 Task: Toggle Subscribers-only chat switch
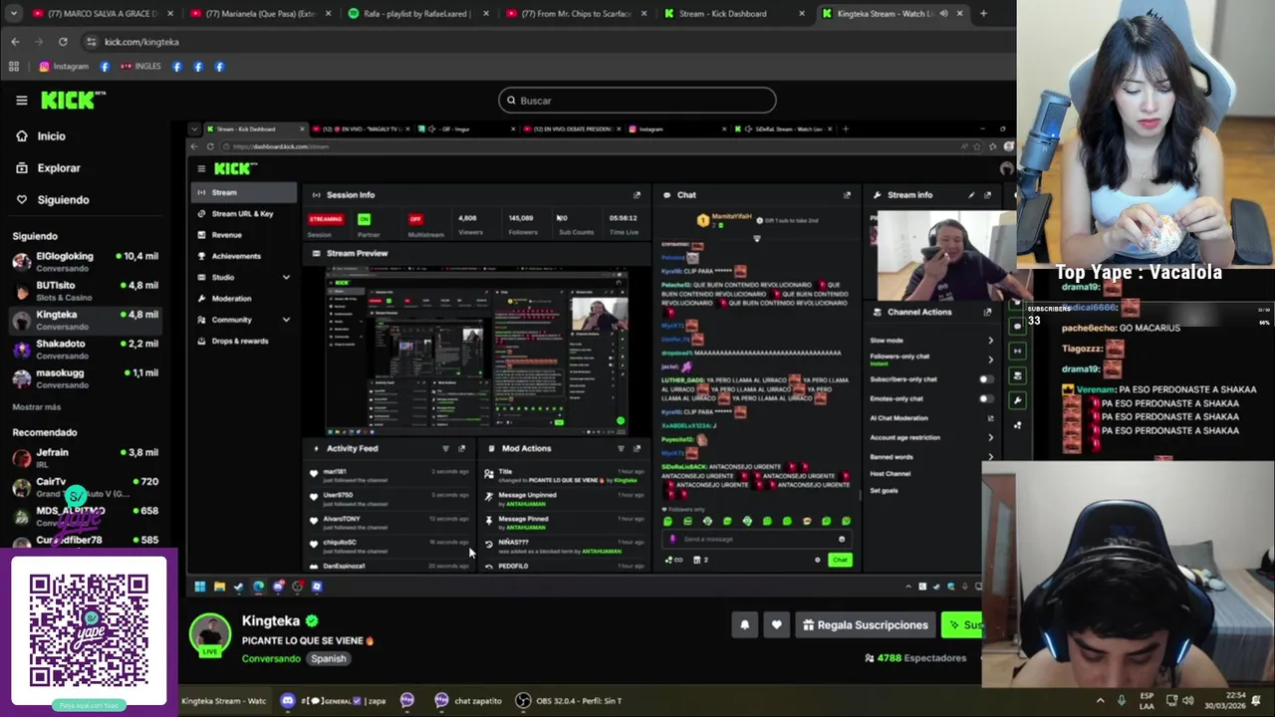(x=985, y=379)
